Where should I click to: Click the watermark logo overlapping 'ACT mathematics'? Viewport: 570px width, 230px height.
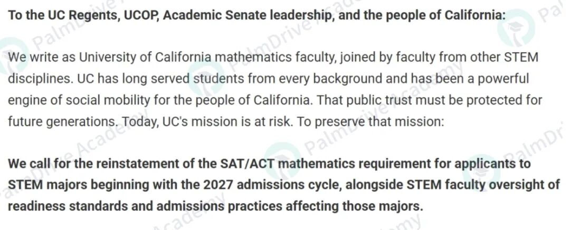point(283,160)
